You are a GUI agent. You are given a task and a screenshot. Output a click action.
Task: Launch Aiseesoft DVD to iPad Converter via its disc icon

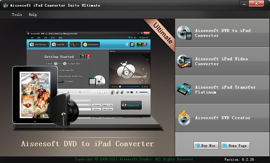(x=184, y=33)
